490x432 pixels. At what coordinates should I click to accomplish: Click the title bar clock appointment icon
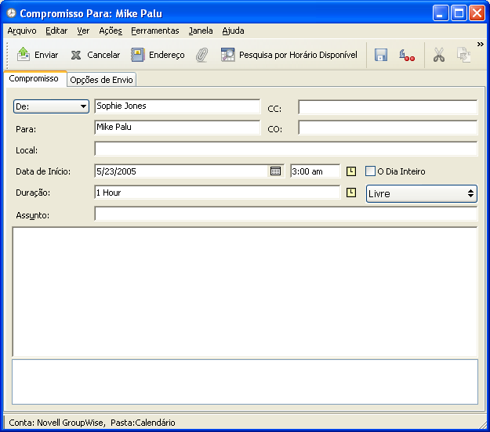(11, 13)
